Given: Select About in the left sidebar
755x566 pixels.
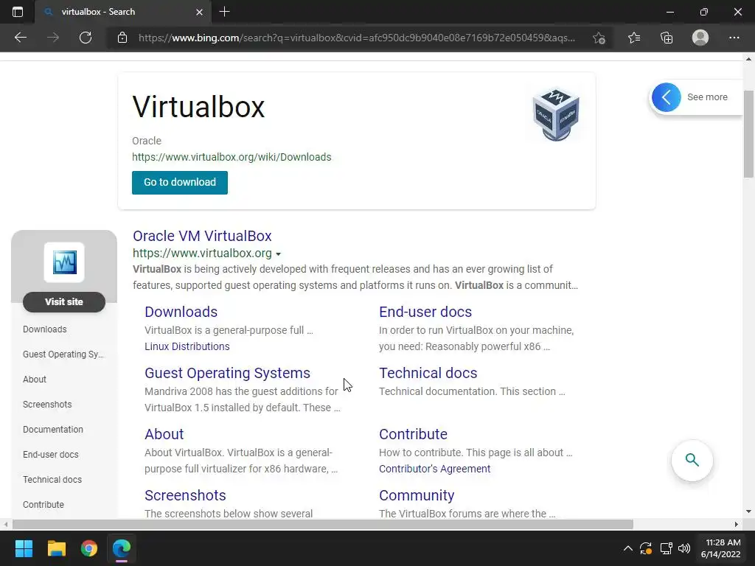Looking at the screenshot, I should 35,380.
